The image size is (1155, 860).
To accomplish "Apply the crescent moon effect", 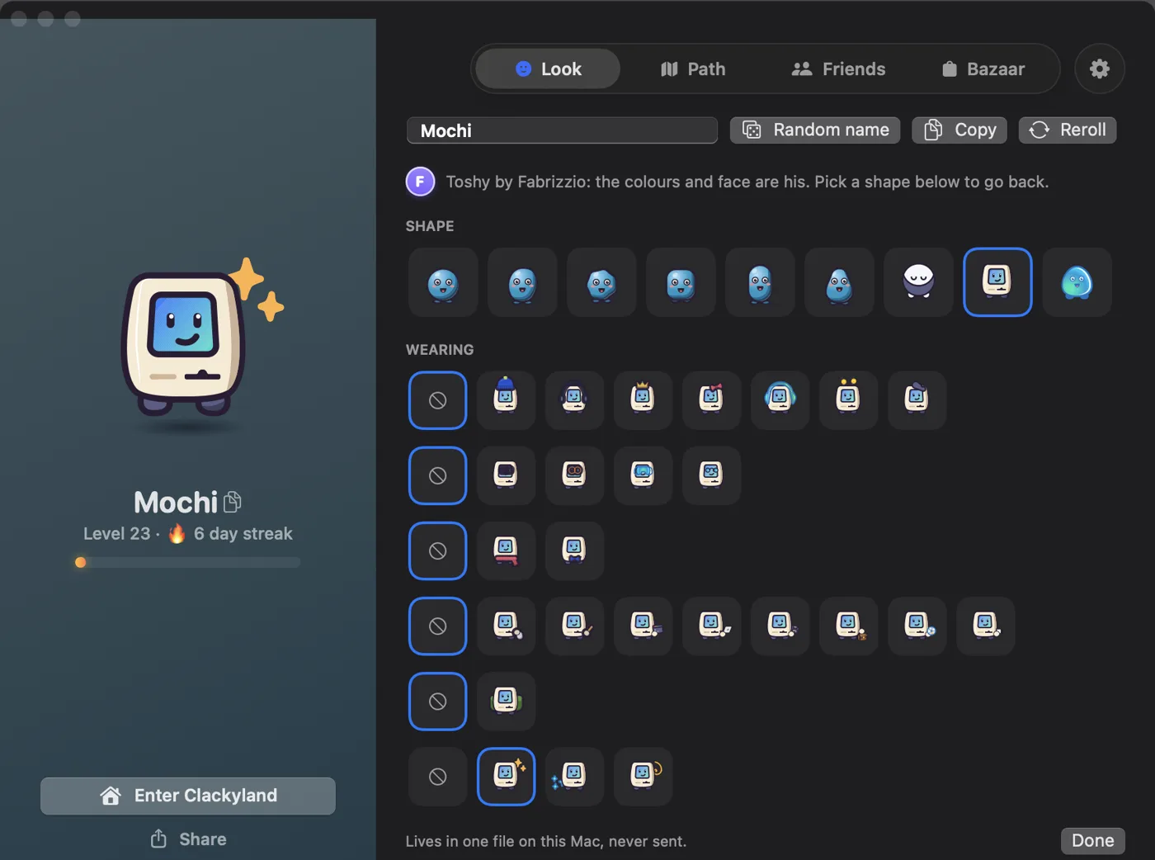I will (643, 776).
